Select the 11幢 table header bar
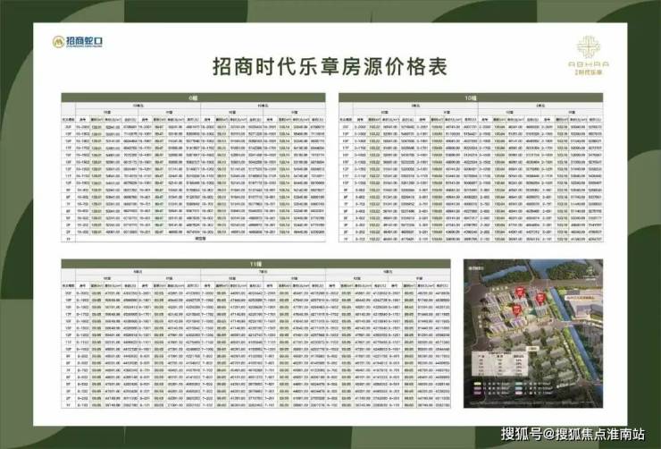The width and height of the screenshot is (661, 449). [255, 264]
